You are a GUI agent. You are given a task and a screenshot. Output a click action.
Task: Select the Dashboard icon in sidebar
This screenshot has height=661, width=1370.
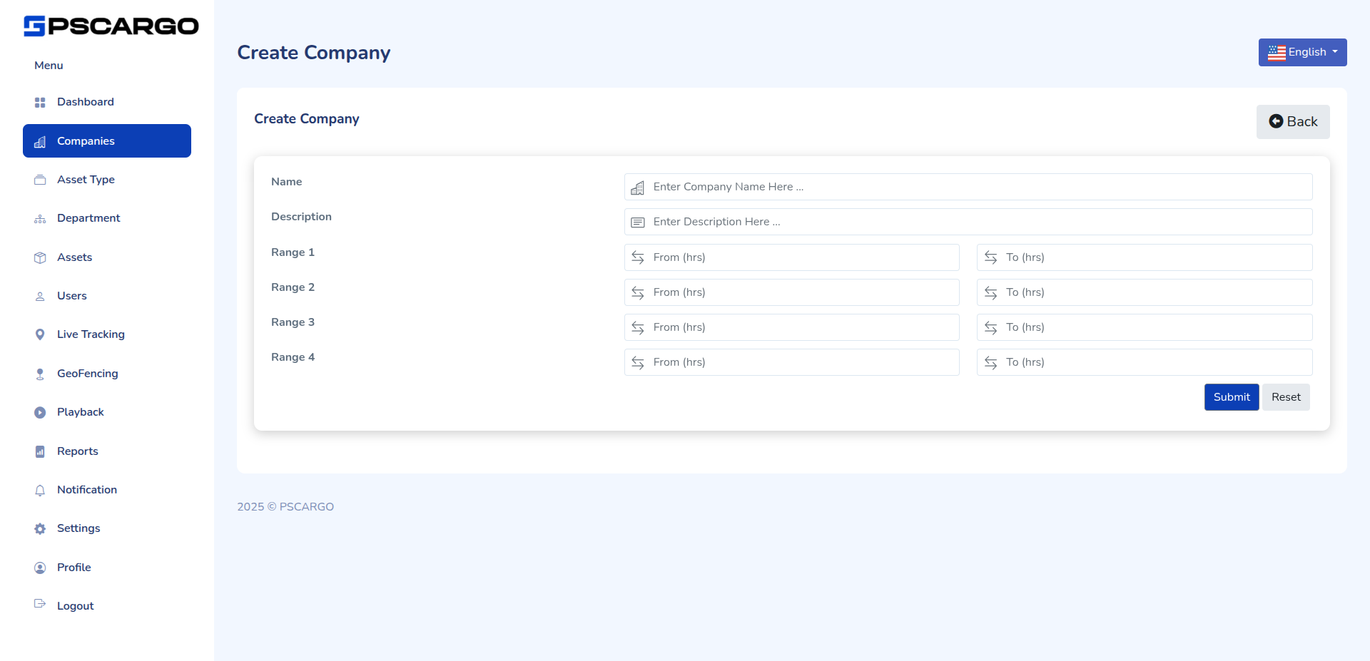pos(40,102)
